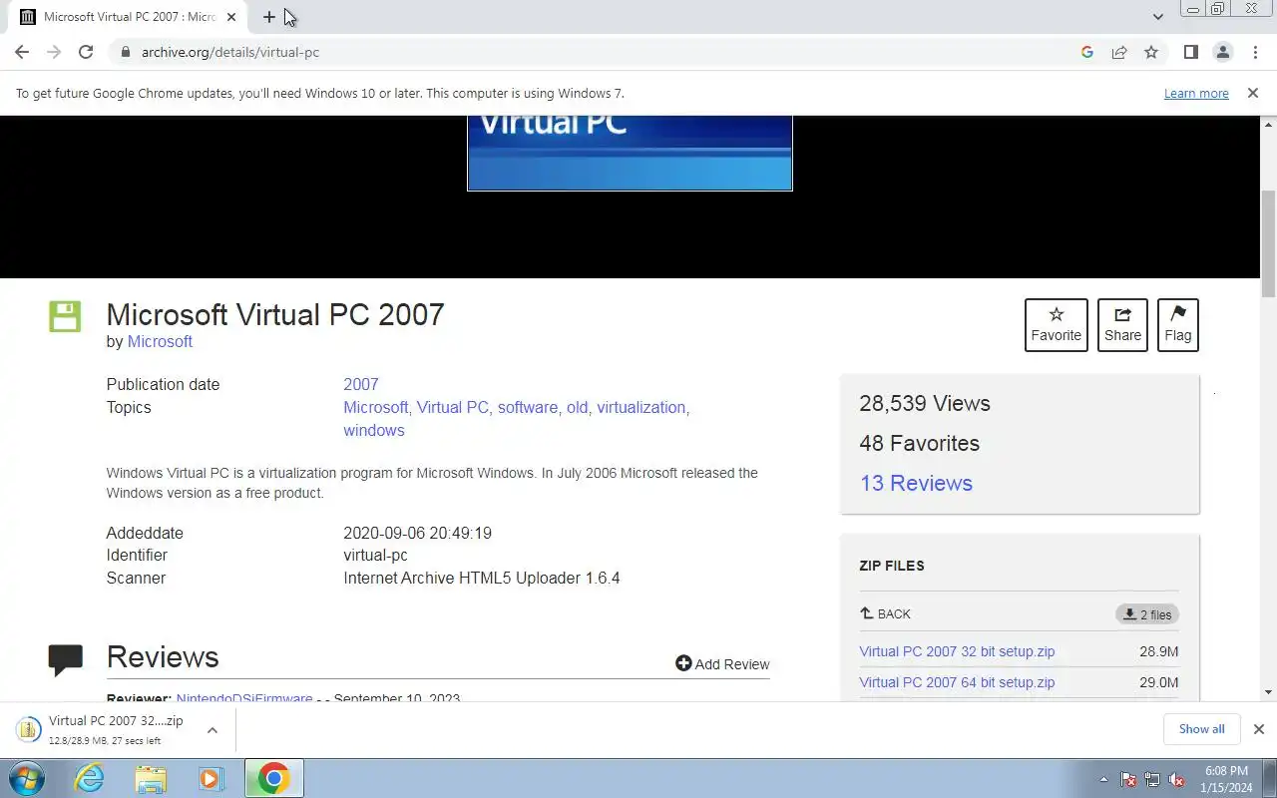View site information via the padlock icon

pos(125,52)
